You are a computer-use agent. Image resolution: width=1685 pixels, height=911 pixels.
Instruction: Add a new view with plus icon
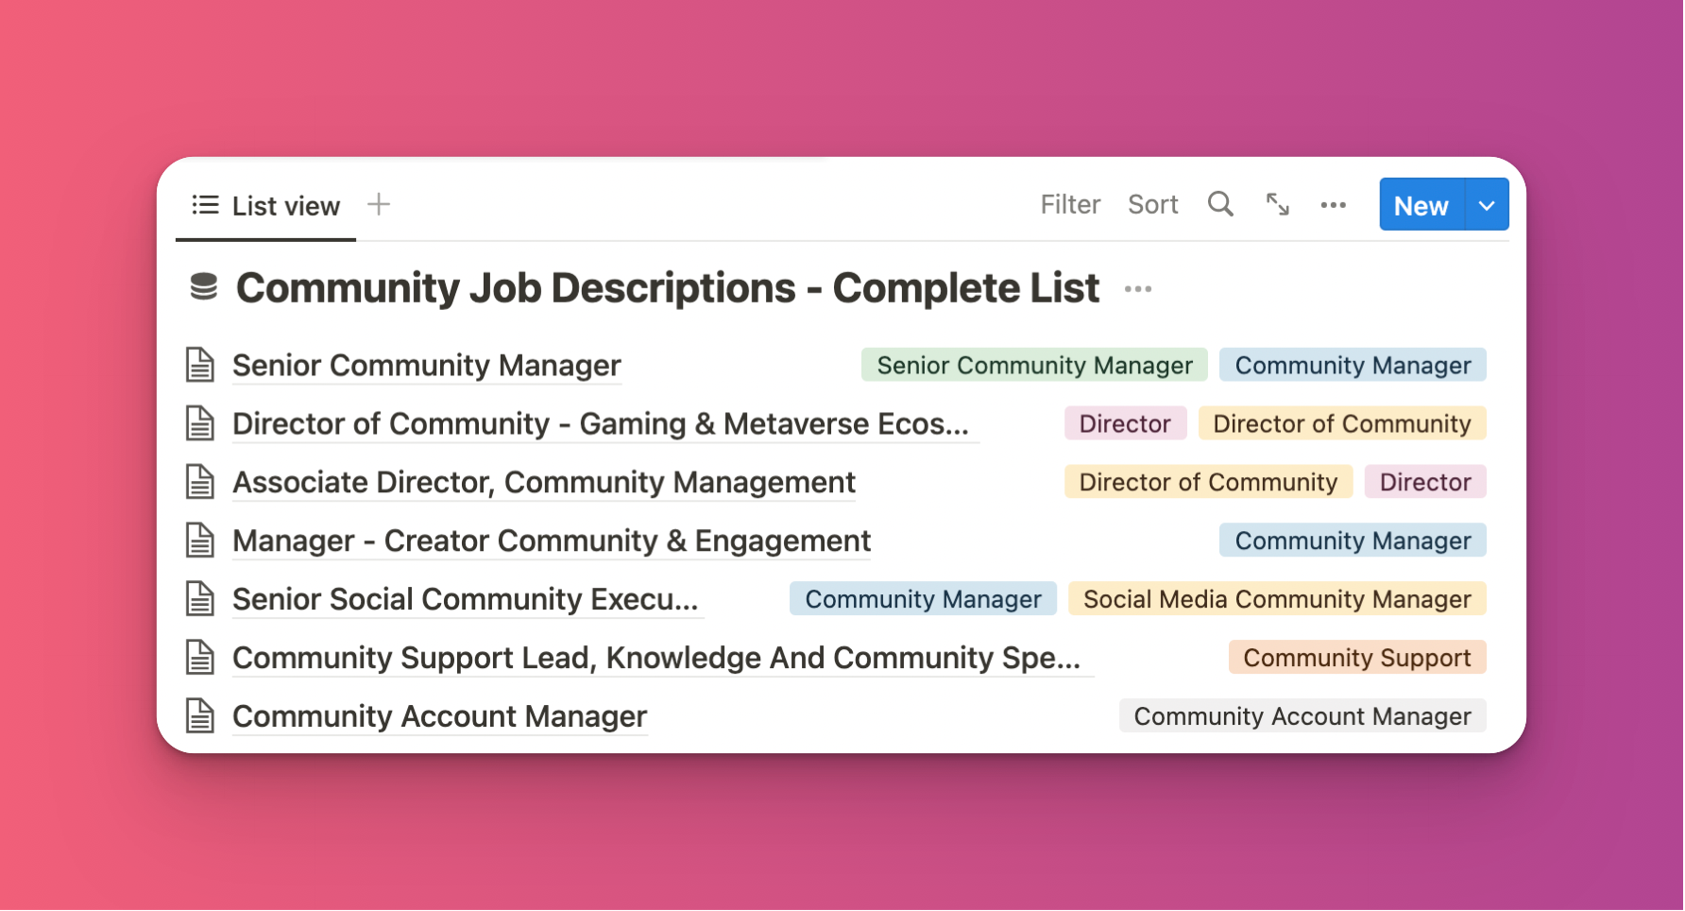pos(379,204)
